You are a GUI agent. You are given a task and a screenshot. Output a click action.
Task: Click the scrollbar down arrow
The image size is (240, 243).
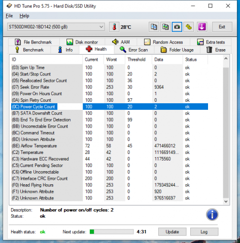point(226,201)
